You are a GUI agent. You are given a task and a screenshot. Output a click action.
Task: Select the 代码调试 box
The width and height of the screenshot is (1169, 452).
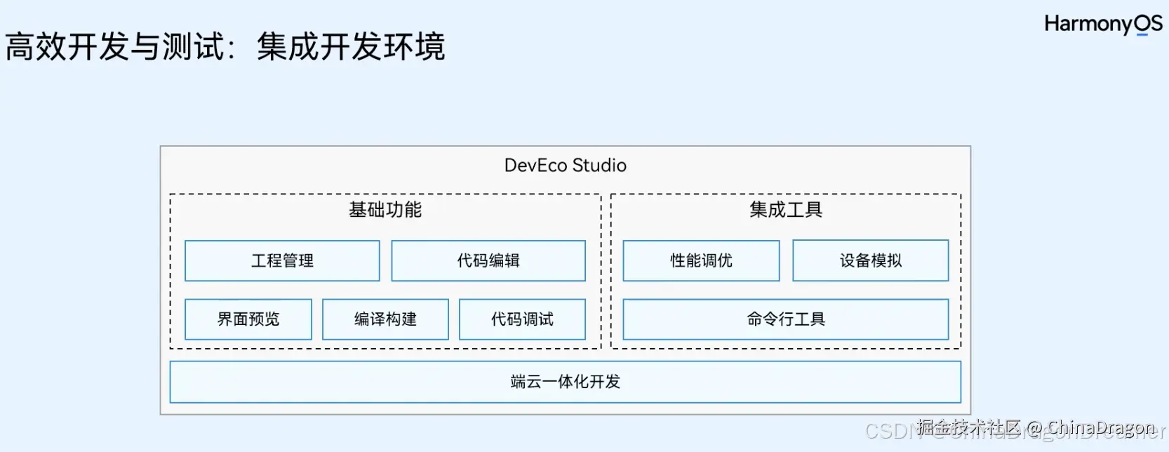point(522,319)
